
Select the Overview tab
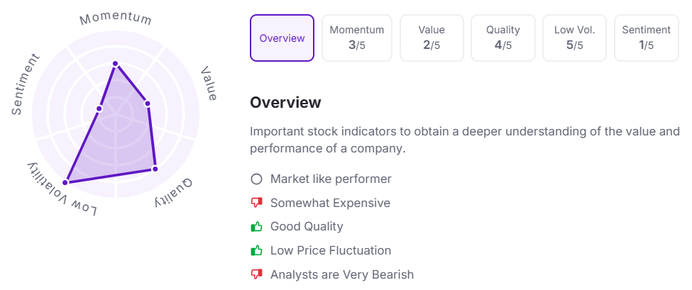coord(282,38)
